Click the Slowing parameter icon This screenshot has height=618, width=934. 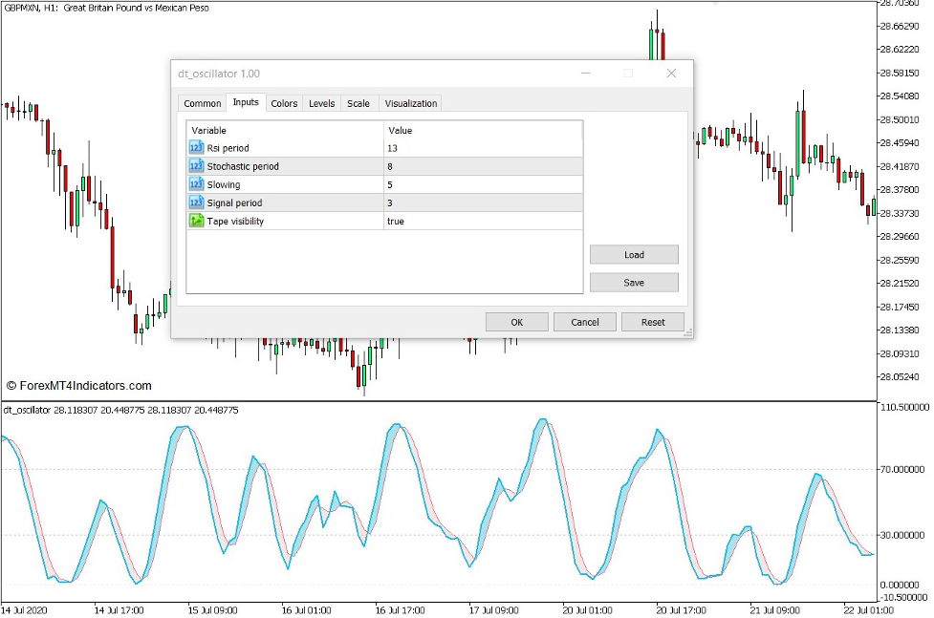[197, 184]
